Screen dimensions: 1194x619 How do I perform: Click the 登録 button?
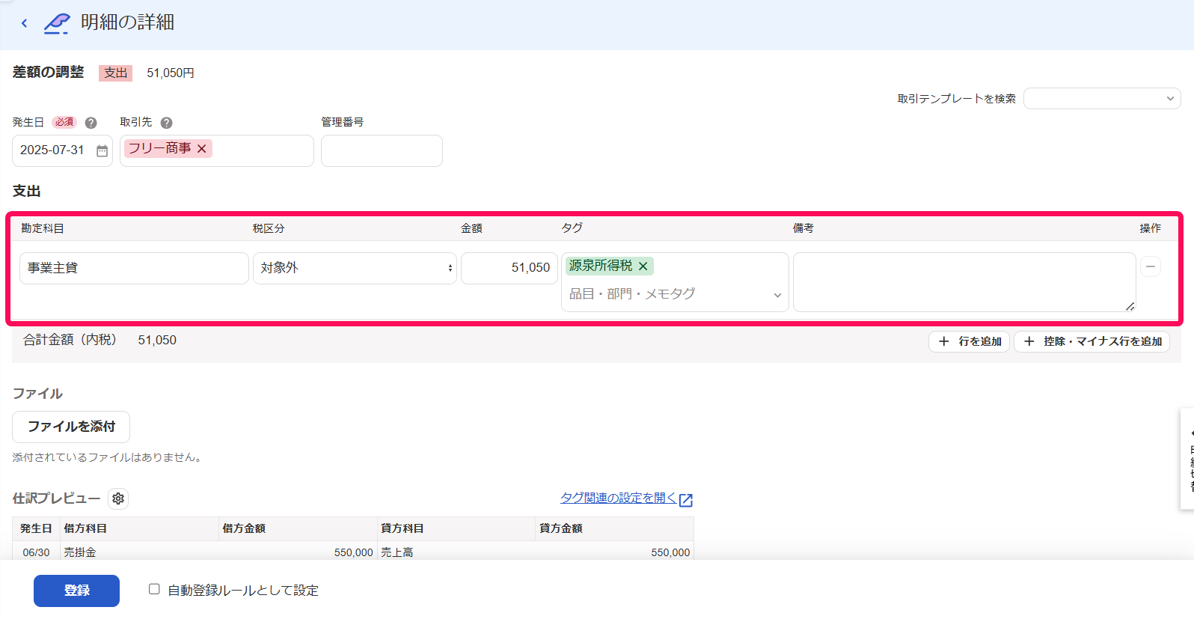[x=76, y=591]
